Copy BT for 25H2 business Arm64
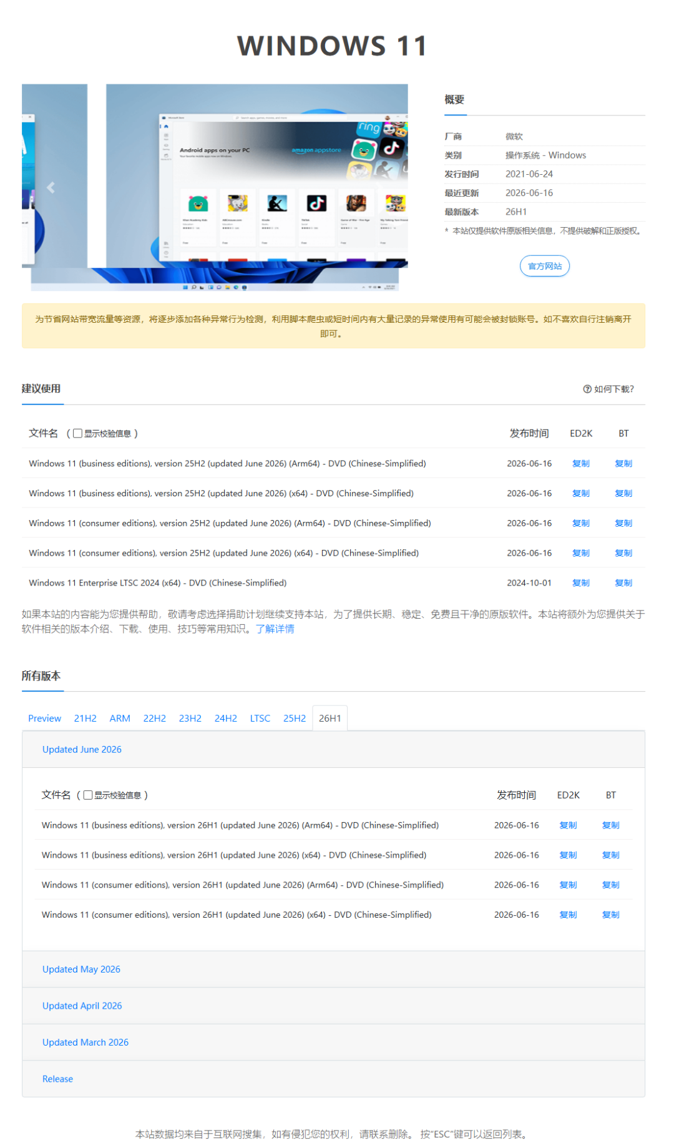 [x=623, y=463]
